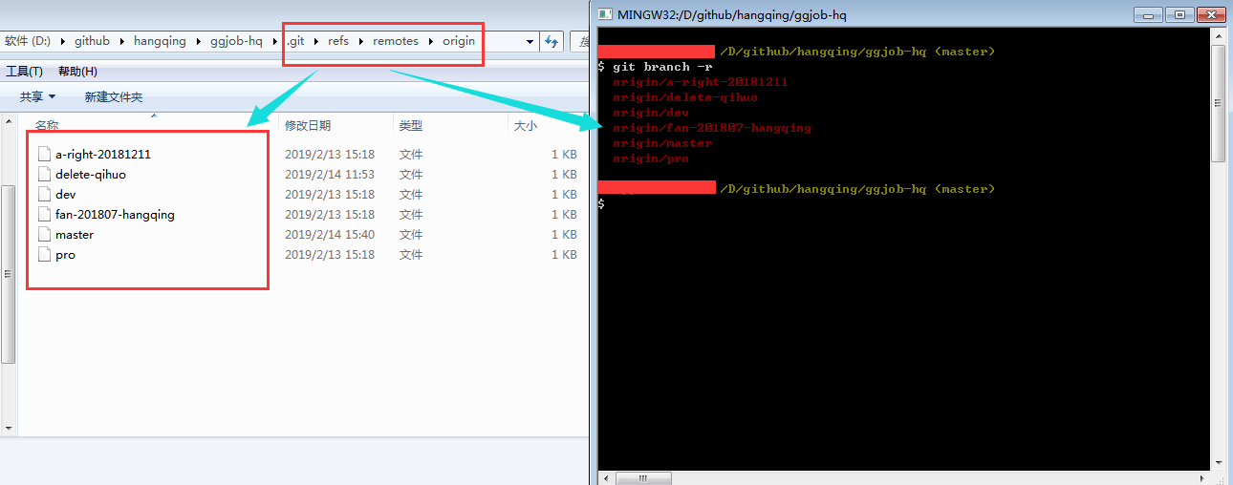Viewport: 1233px width, 485px height.
Task: Select the file named master
Action: [x=75, y=234]
